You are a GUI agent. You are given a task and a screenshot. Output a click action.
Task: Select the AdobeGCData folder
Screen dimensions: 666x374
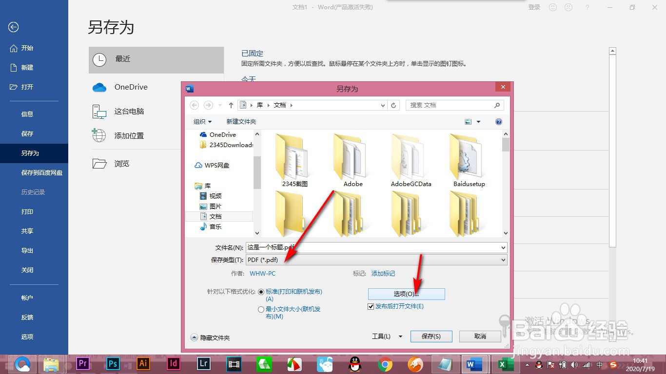click(x=411, y=160)
